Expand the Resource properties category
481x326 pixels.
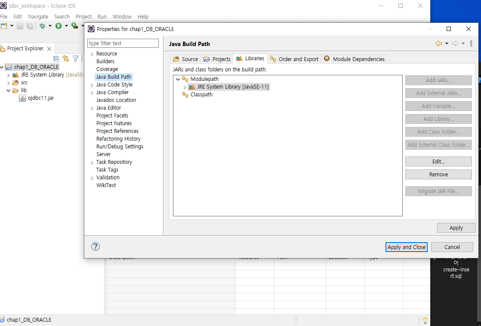point(92,54)
